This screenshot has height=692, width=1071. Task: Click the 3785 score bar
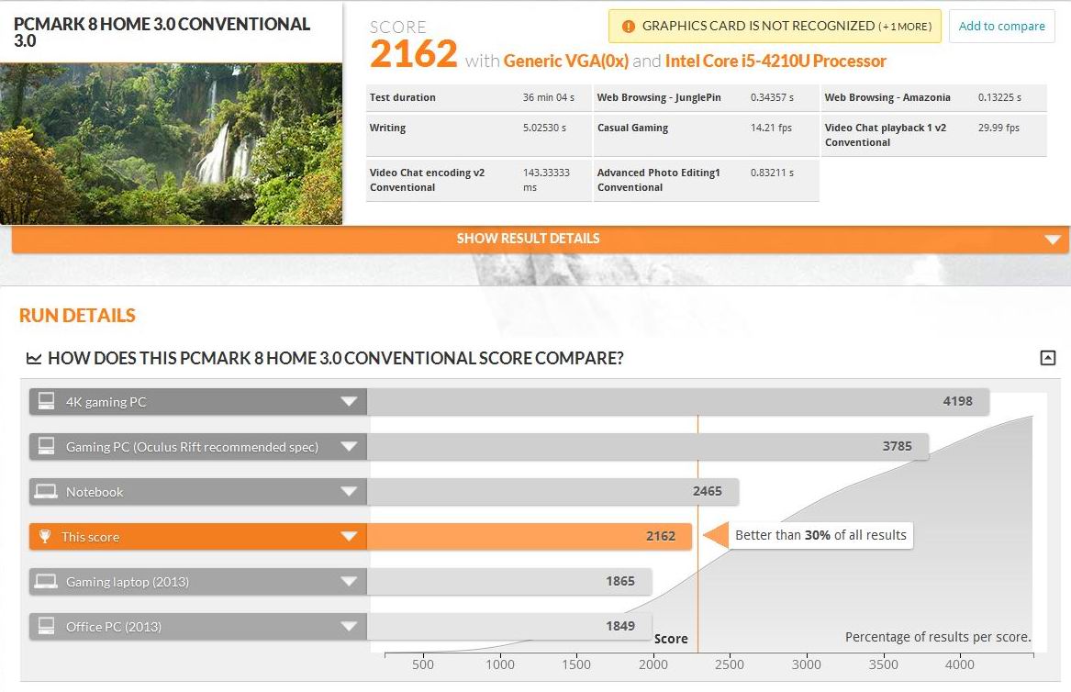pos(648,447)
